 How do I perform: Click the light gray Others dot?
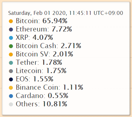click(11, 104)
